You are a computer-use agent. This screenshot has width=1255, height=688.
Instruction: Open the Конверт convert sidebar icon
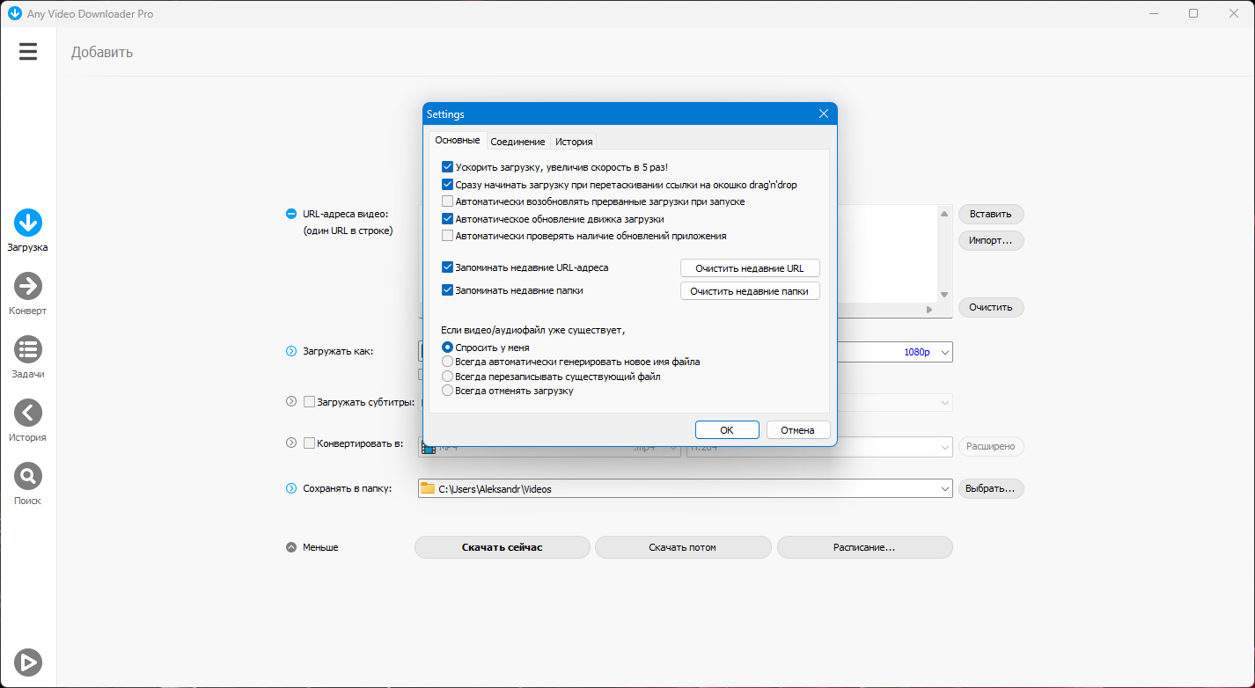pyautogui.click(x=28, y=286)
